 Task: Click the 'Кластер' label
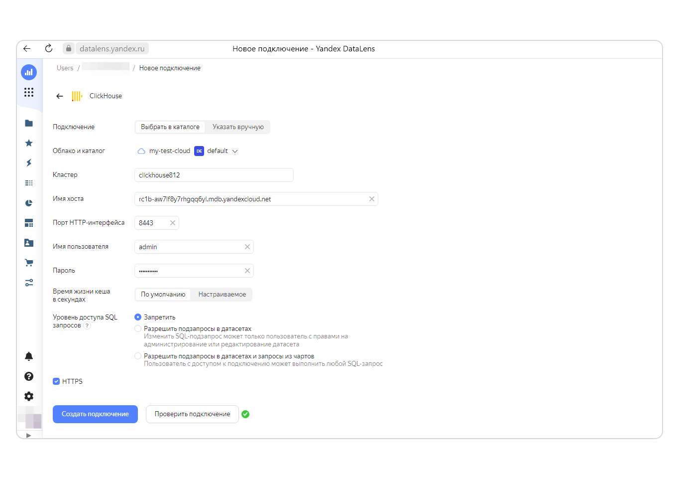pos(65,175)
